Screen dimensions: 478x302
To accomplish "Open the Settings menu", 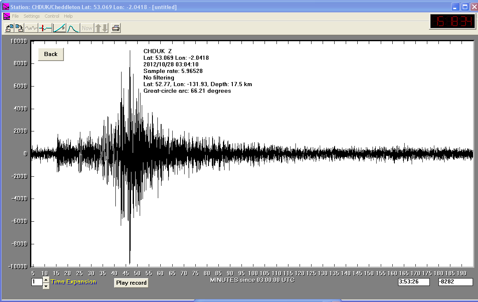I will pos(32,16).
